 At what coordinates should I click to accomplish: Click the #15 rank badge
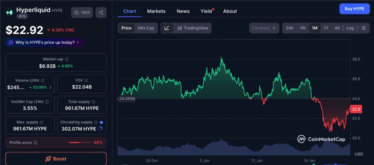[x=22, y=16]
